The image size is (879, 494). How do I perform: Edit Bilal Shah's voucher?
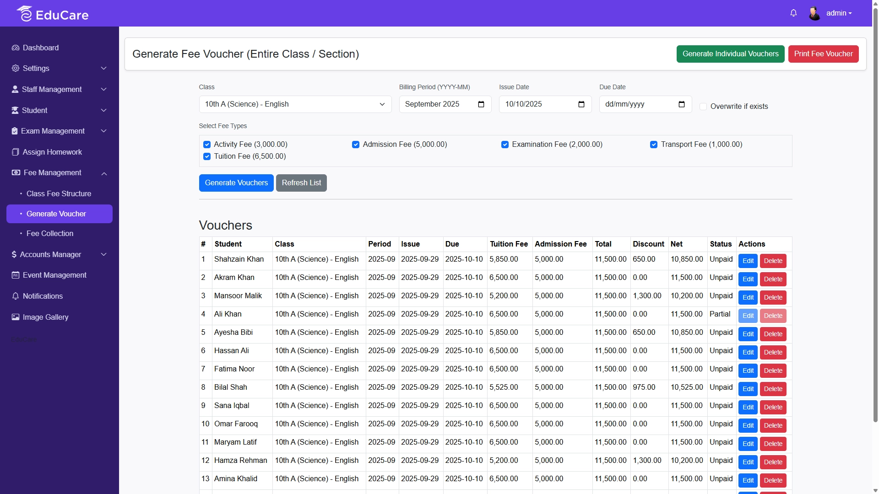click(748, 389)
